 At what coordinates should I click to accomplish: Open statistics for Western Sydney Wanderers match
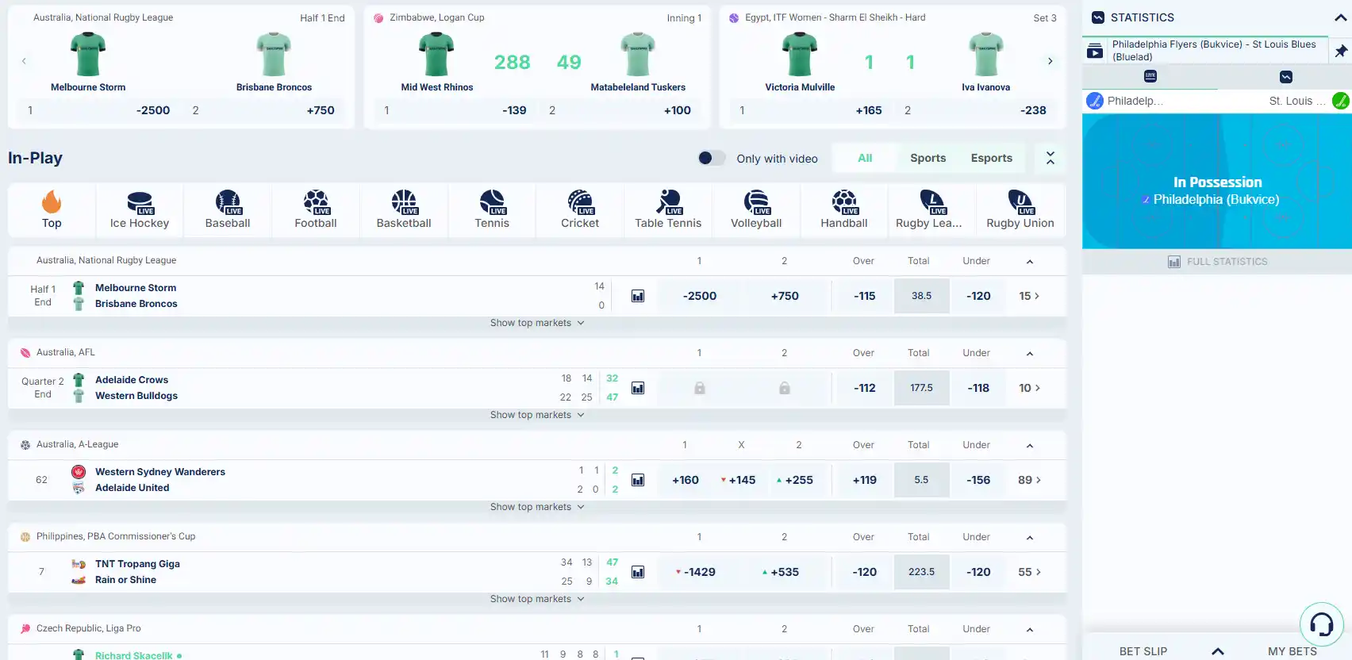click(638, 480)
